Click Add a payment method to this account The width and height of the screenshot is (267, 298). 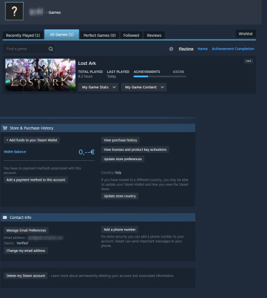(36, 180)
